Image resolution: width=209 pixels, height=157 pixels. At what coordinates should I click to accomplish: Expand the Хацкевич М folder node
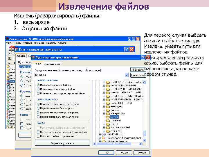(104, 131)
